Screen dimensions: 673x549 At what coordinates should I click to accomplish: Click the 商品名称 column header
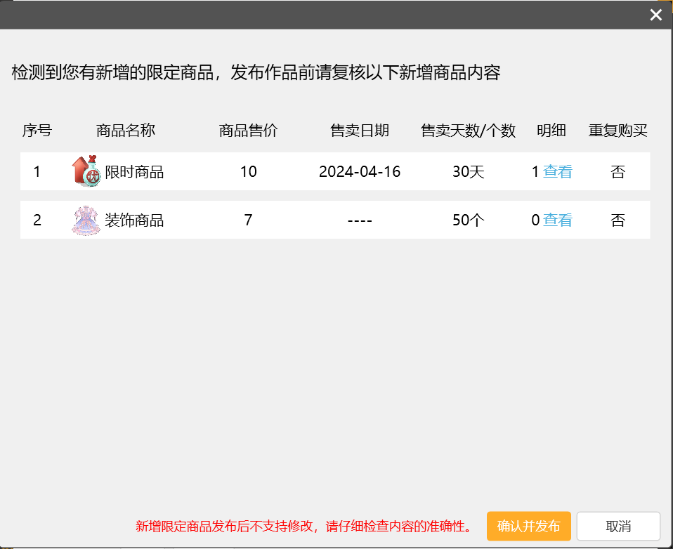coord(126,130)
